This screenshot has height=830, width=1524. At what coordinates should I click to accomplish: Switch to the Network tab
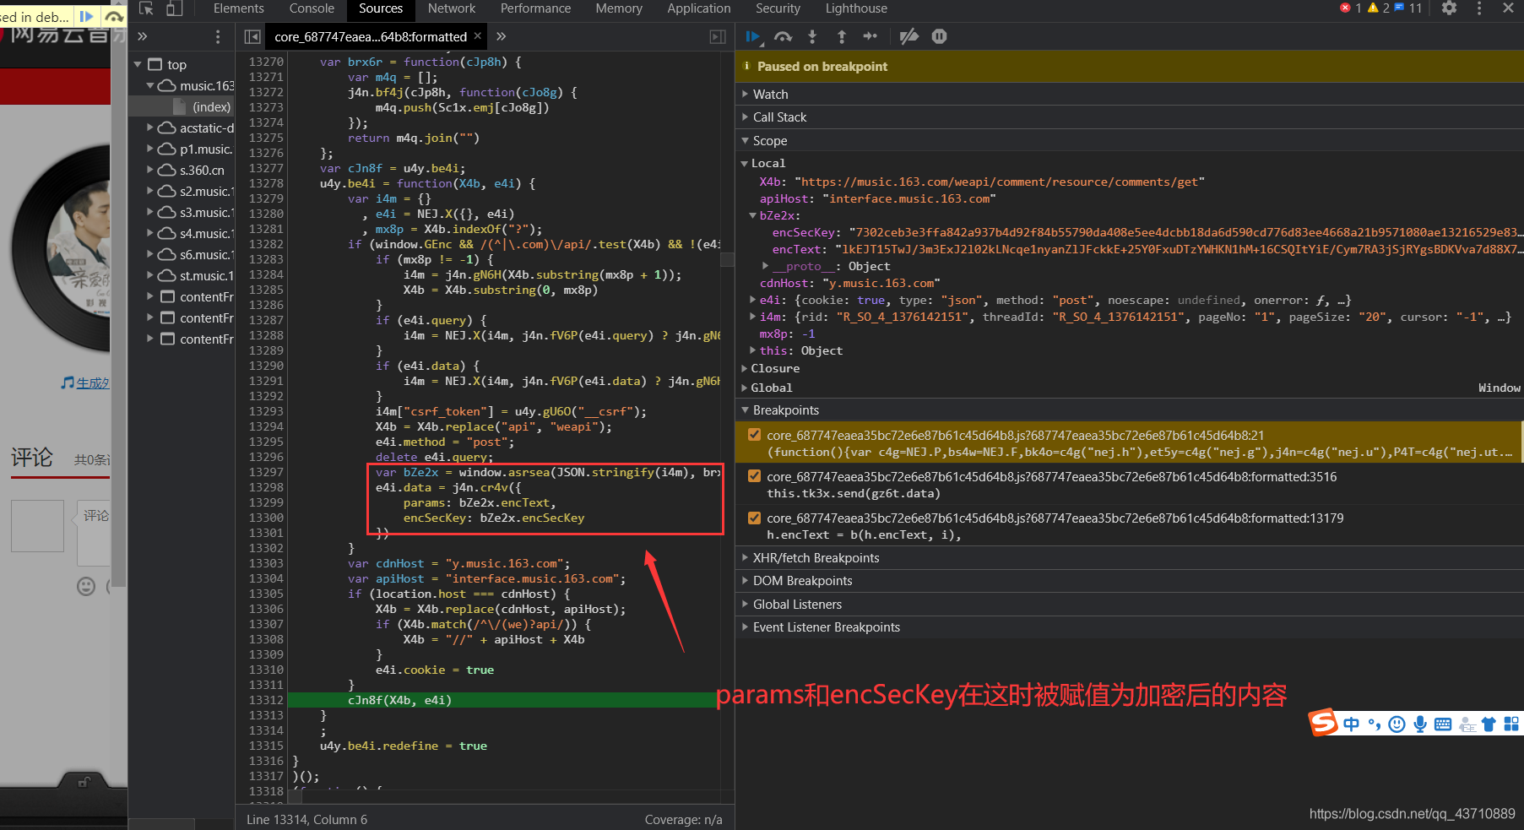tap(452, 8)
